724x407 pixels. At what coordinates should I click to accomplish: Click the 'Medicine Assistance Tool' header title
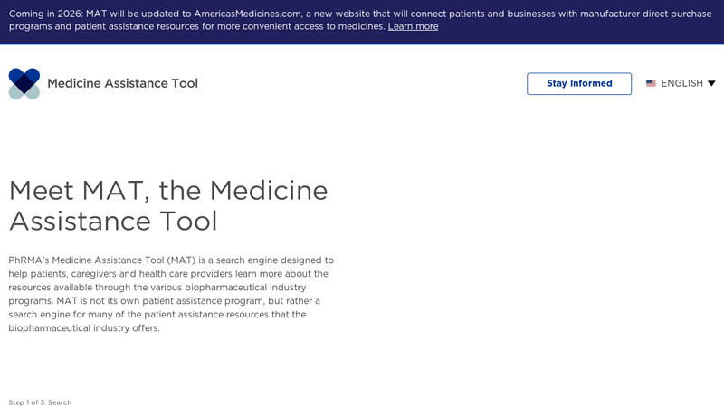tap(122, 83)
